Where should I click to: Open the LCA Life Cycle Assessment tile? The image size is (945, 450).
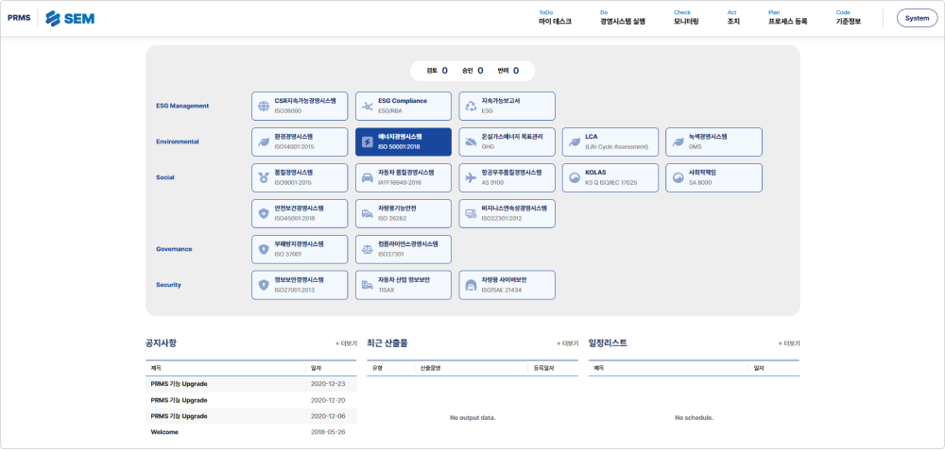[610, 142]
